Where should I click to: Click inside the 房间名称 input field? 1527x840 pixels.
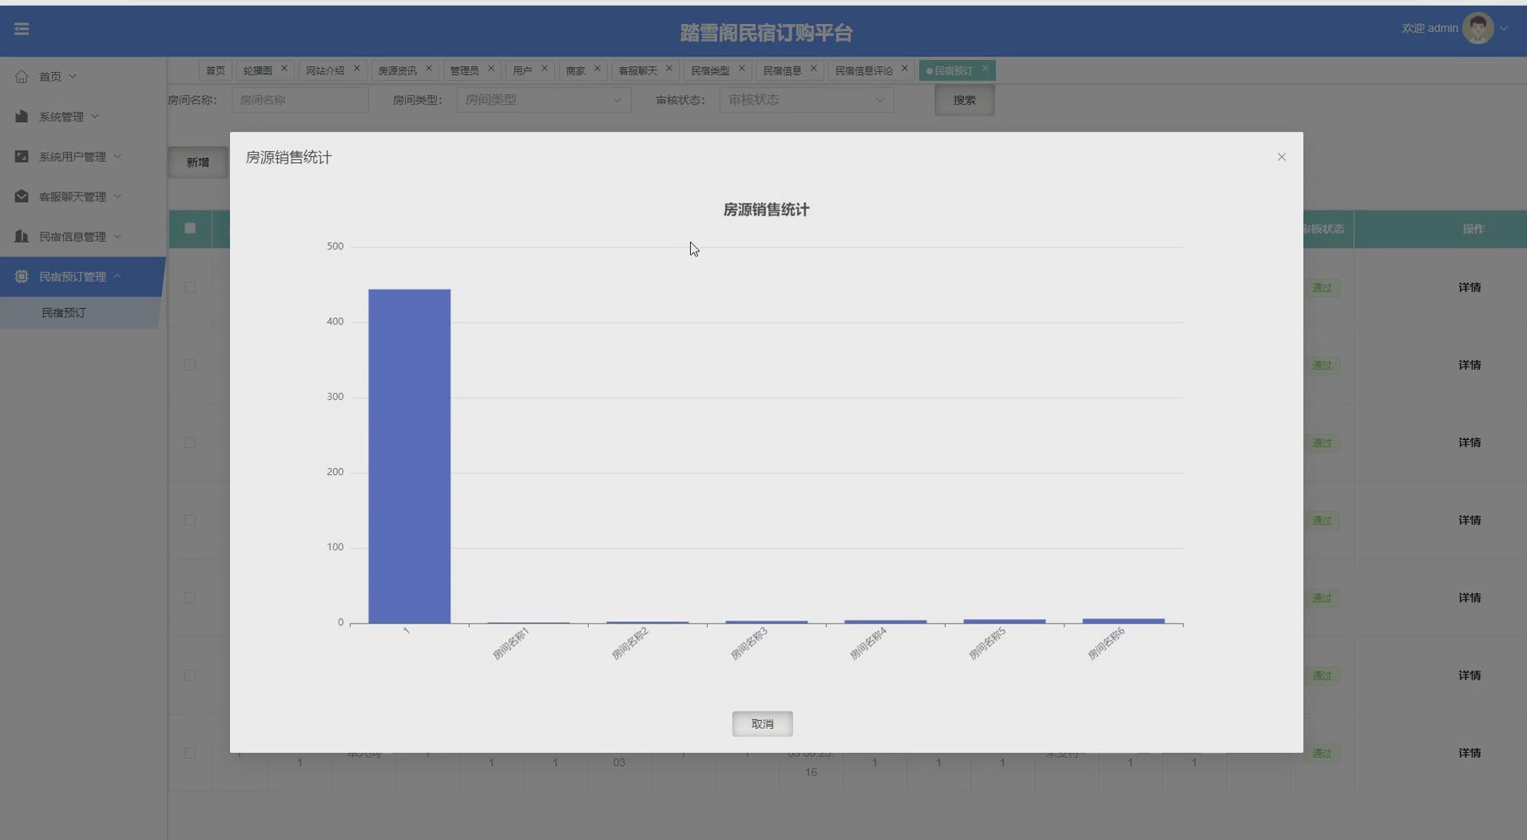pyautogui.click(x=299, y=100)
